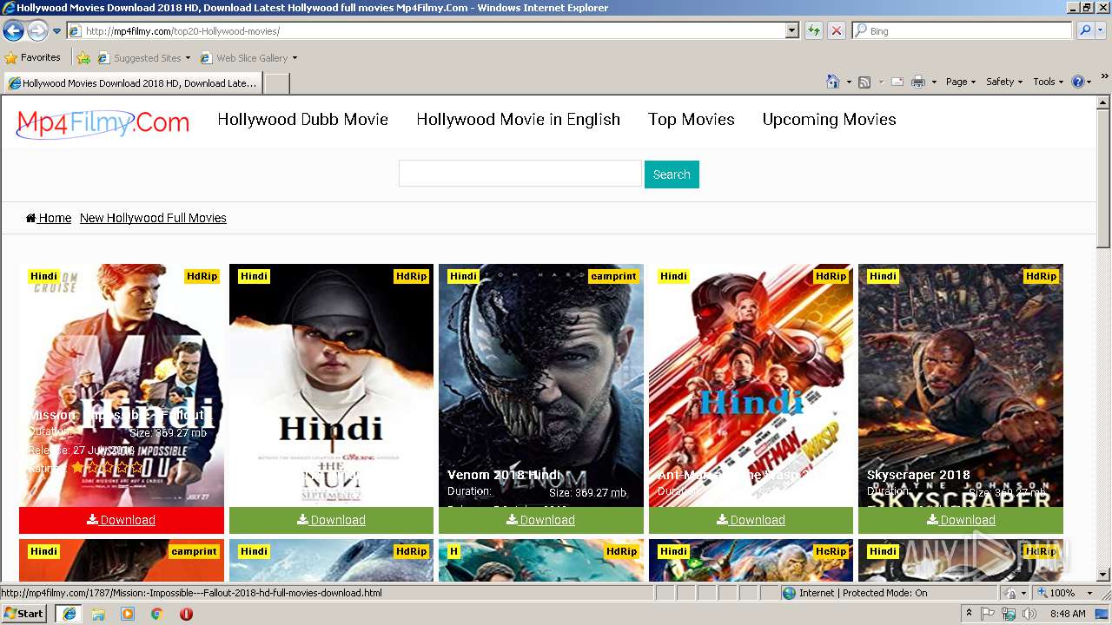Open the Page menu
The image size is (1112, 625).
point(960,82)
